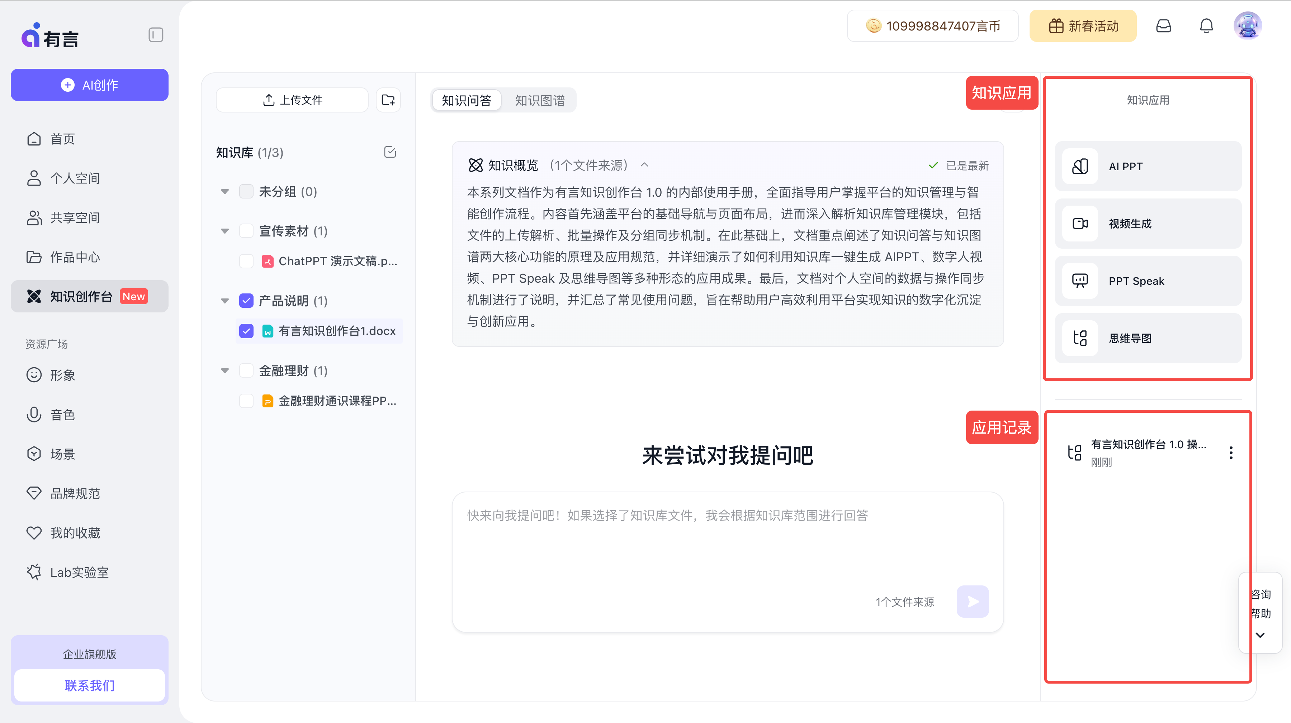Viewport: 1291px width, 723px height.
Task: Open the notifications bell
Action: pyautogui.click(x=1206, y=25)
